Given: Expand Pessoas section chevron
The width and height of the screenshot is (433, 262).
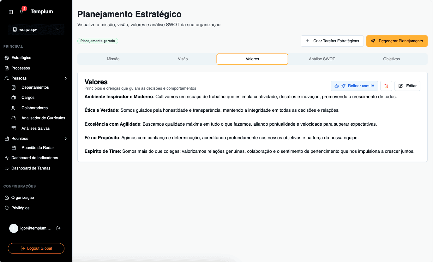Looking at the screenshot, I should tap(66, 78).
